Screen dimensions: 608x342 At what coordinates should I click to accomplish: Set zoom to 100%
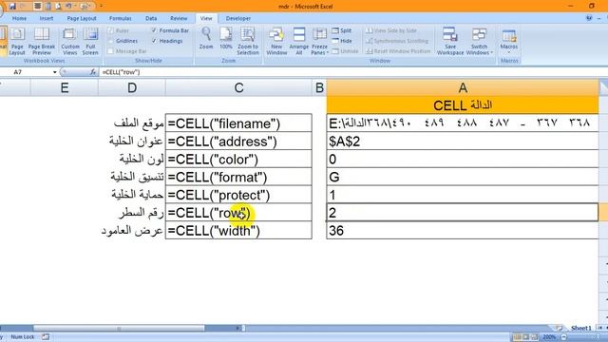point(226,39)
